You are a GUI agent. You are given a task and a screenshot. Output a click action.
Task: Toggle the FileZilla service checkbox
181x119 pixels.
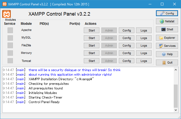pos(10,45)
